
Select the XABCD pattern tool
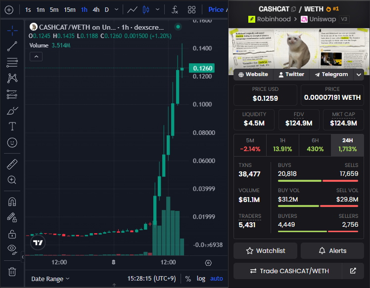click(12, 78)
